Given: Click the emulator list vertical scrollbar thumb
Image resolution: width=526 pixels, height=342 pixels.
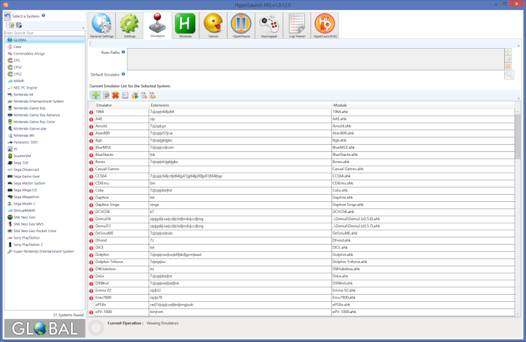Looking at the screenshot, I should tap(517, 137).
